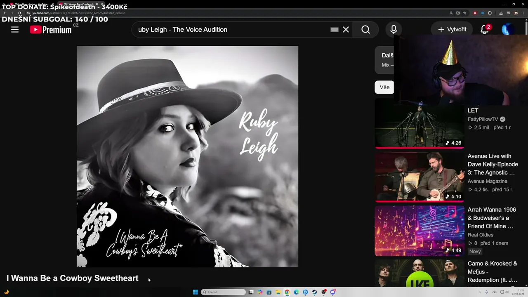Open the Avenue Live with Dave Kelly thumbnail
Viewport: 528px width, 297px height.
coord(420,177)
